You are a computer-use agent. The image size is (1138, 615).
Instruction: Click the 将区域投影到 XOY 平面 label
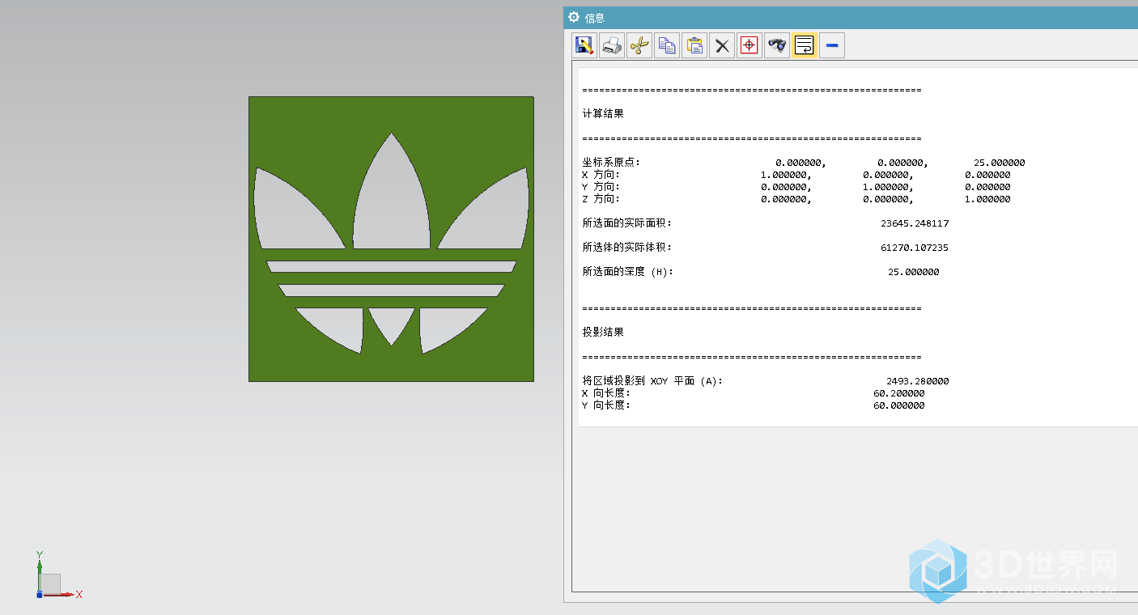pos(652,381)
